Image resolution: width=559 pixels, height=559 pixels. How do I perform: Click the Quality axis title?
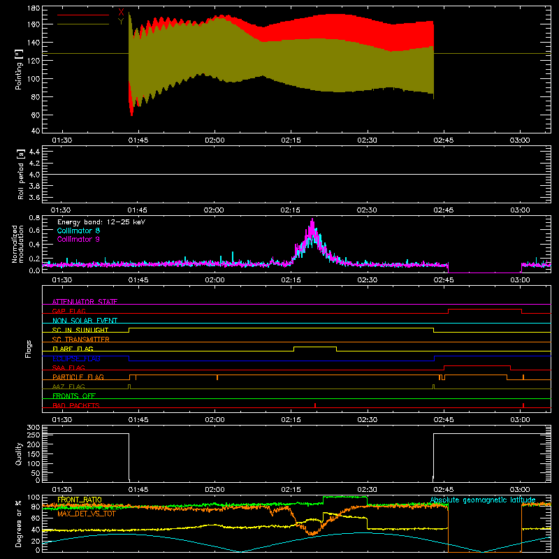[19, 453]
